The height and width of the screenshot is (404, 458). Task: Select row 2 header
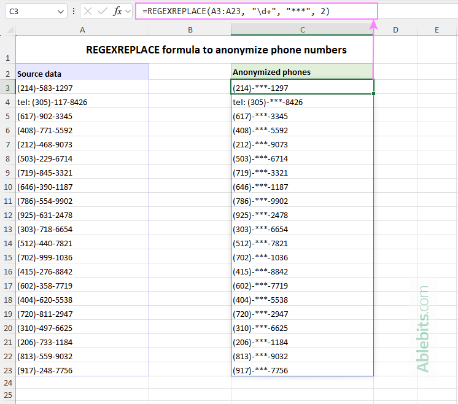tap(7, 72)
